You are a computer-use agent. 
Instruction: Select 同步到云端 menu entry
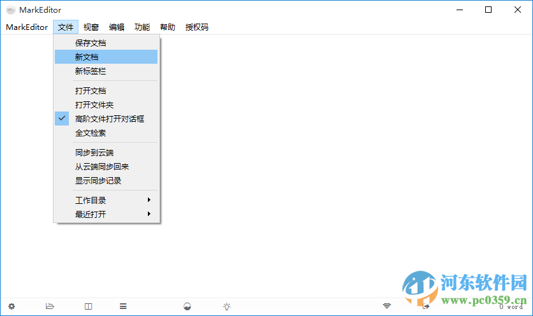[x=106, y=152]
